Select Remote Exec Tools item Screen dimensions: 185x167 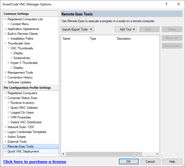point(31,146)
